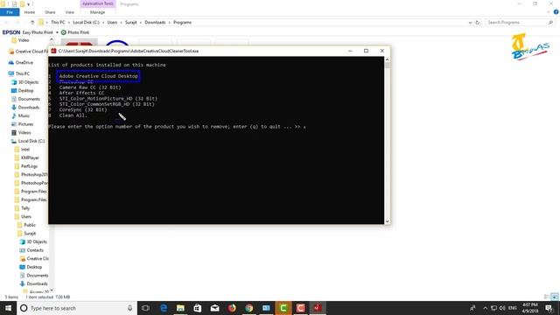The height and width of the screenshot is (315, 560).
Task: Click the Refresh button beside the address bar
Action: tap(477, 23)
